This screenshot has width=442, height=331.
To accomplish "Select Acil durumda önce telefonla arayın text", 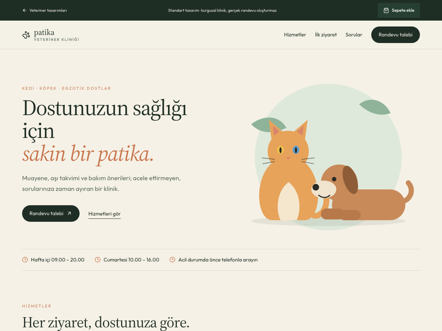I will (218, 260).
